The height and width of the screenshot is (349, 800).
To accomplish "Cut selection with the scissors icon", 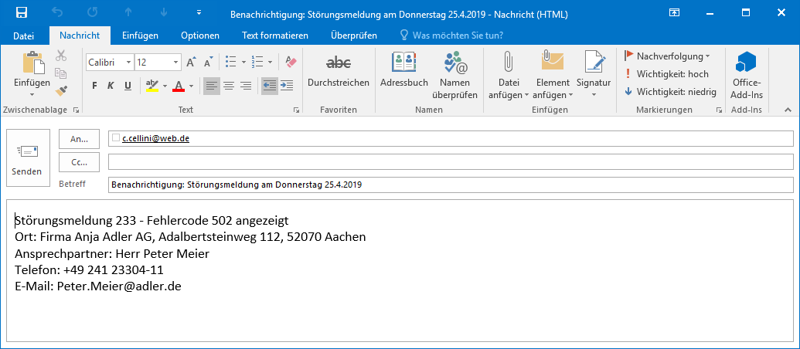I will [61, 56].
